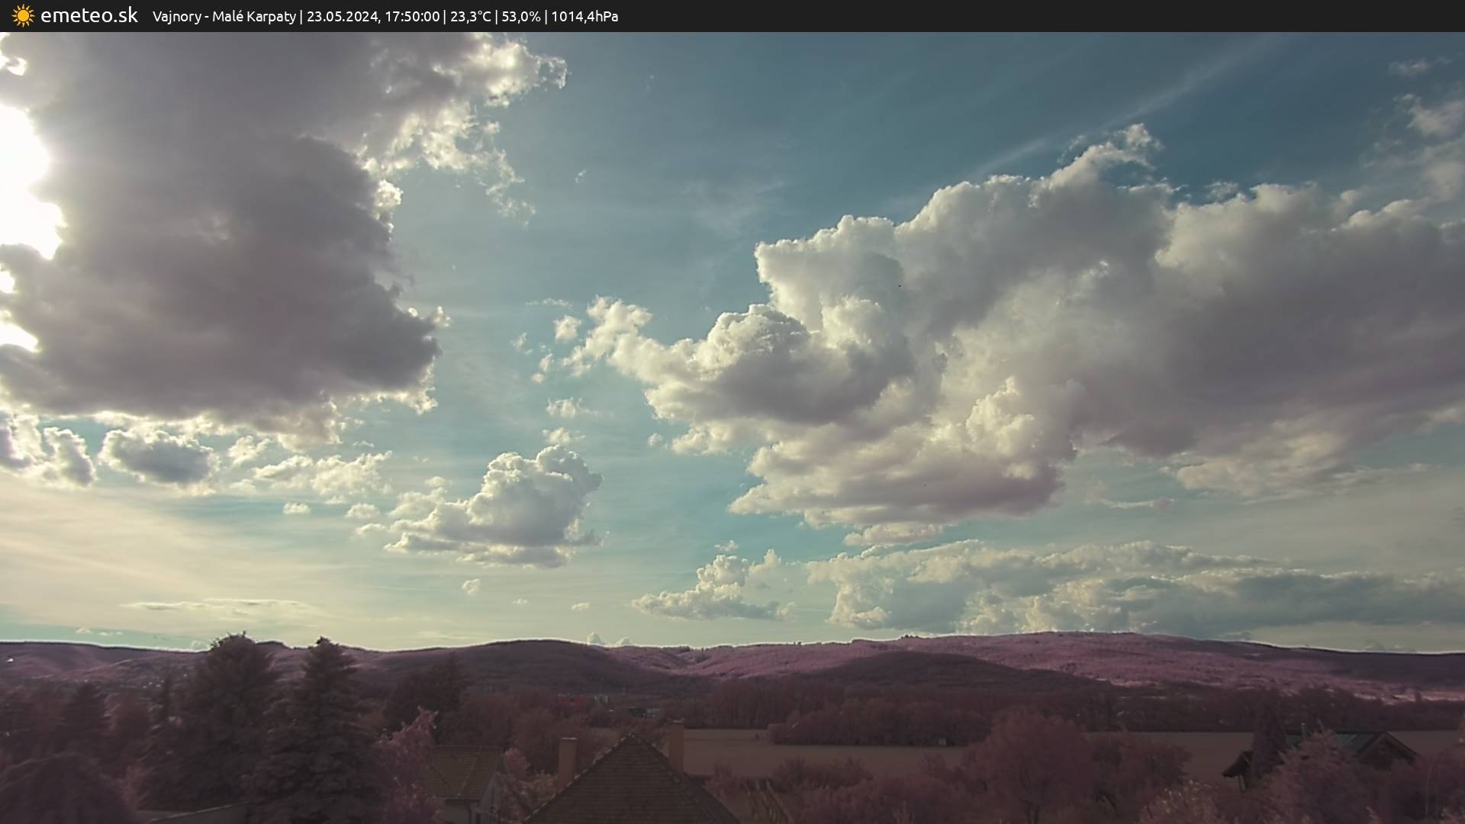Click the 23,3°C temperature reading
The width and height of the screenshot is (1465, 824).
click(471, 16)
